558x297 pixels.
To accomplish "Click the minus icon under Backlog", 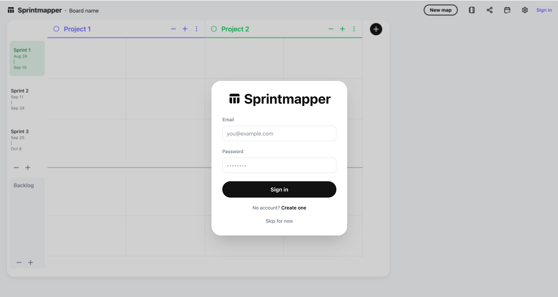I will [19, 262].
